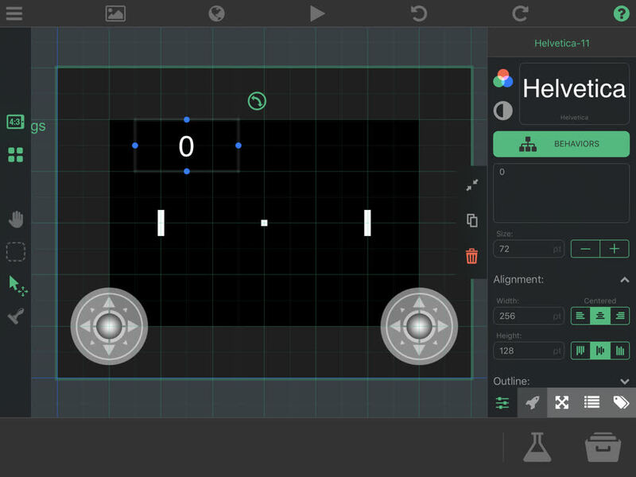636x477 pixels.
Task: Switch to the expand arrows transform tab
Action: click(x=562, y=403)
